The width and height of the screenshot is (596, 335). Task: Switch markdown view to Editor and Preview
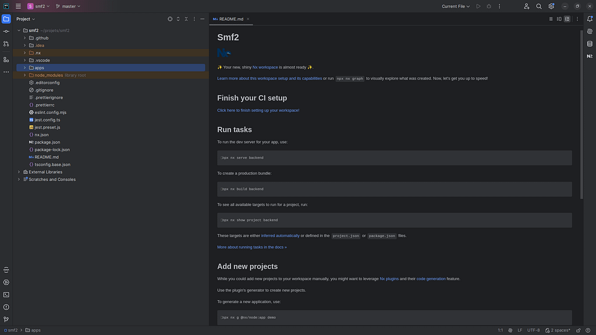point(559,19)
